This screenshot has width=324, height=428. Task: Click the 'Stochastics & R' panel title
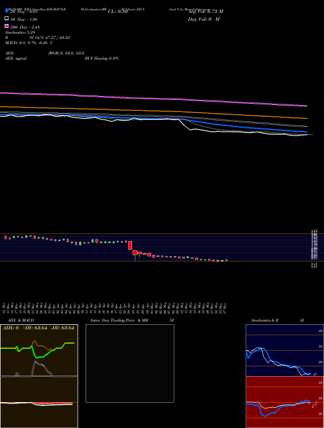(264, 320)
